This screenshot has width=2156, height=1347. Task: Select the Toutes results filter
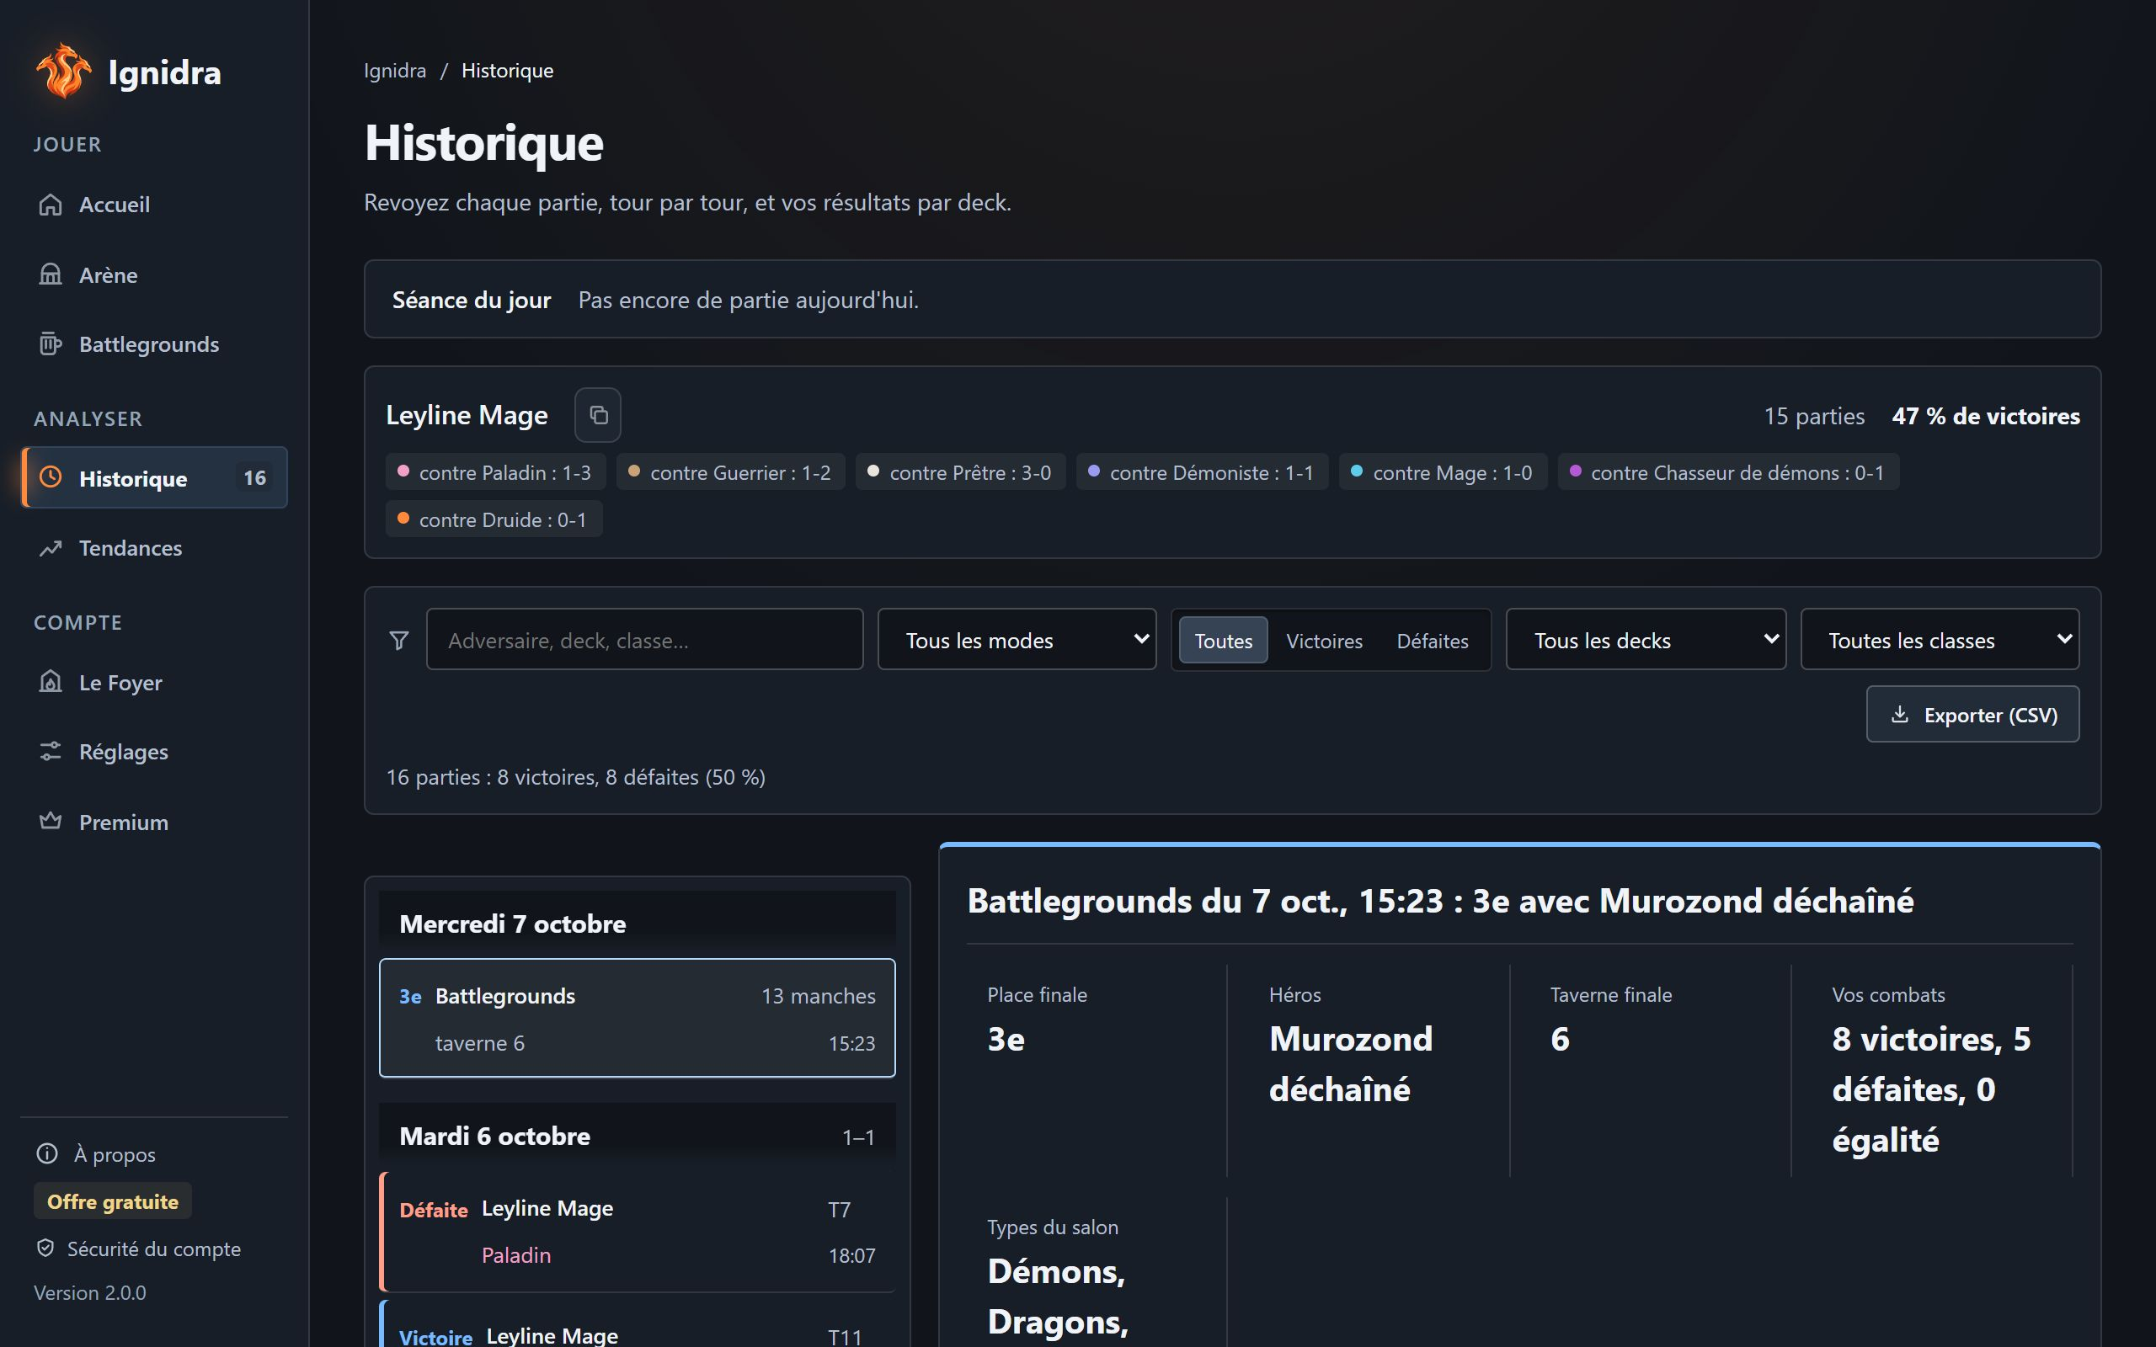(x=1223, y=641)
